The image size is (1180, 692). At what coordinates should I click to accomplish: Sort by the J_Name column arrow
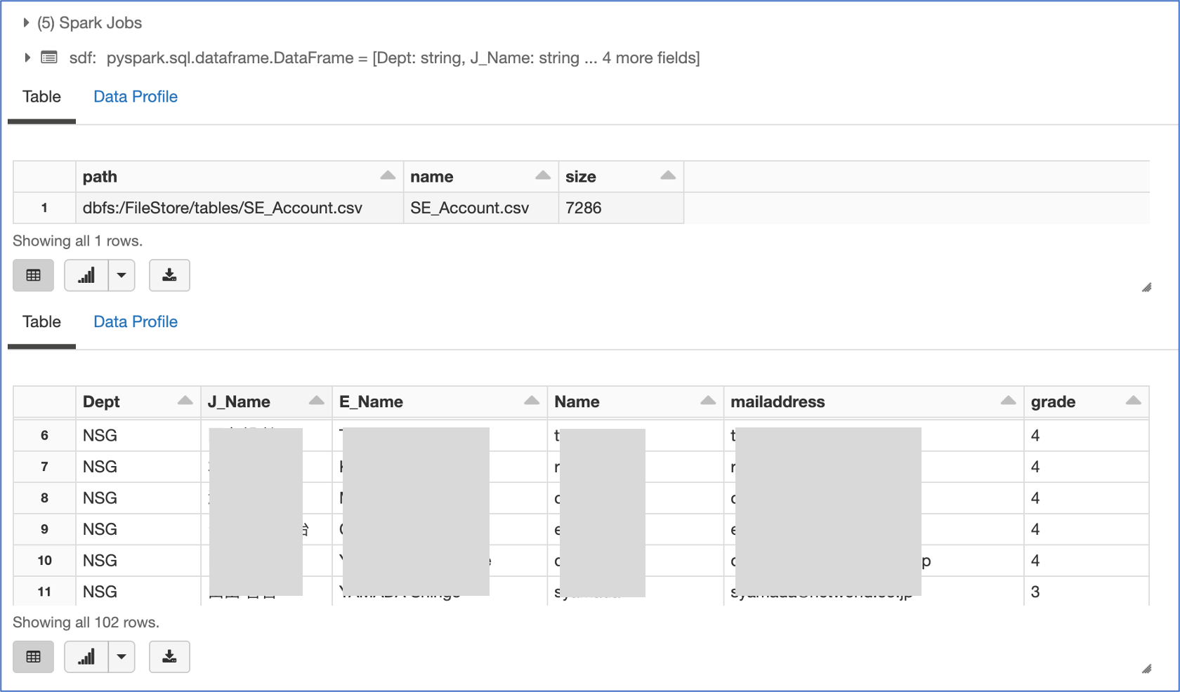click(x=317, y=401)
